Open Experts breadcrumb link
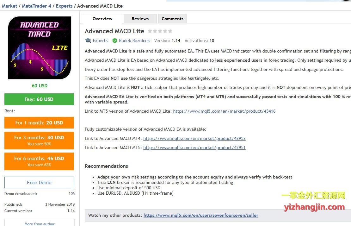The height and width of the screenshot is (226, 351). [64, 6]
